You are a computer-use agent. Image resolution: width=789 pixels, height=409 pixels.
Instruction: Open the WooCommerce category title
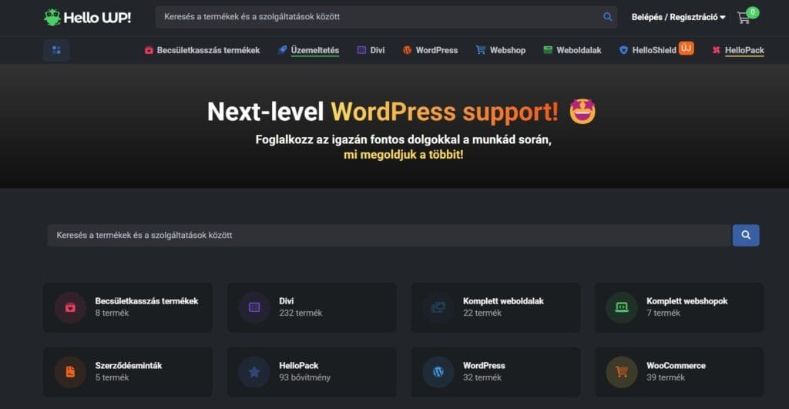pos(676,366)
